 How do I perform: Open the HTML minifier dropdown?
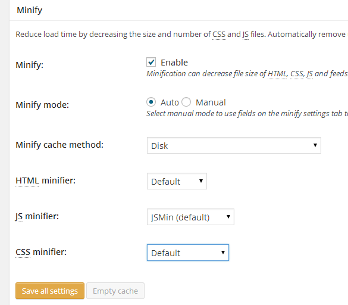tap(177, 181)
